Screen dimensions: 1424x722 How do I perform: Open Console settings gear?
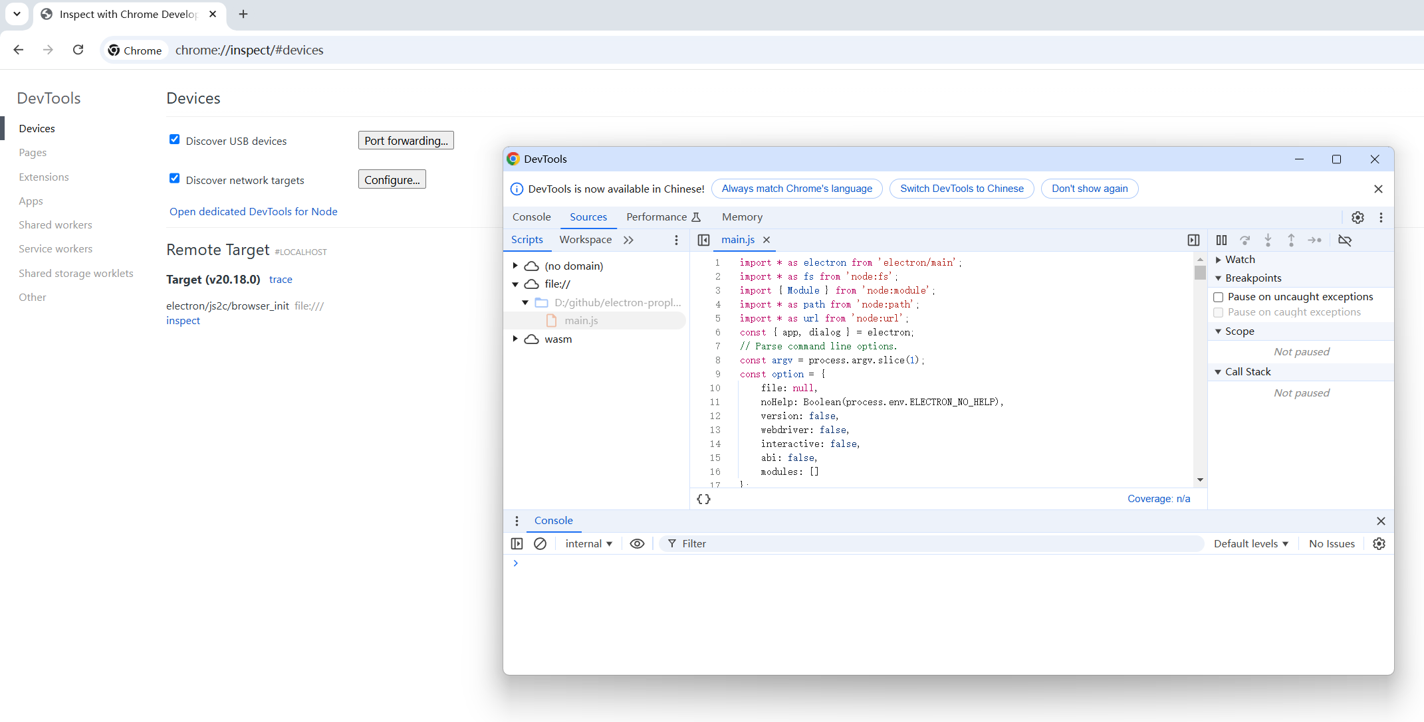[x=1379, y=543]
